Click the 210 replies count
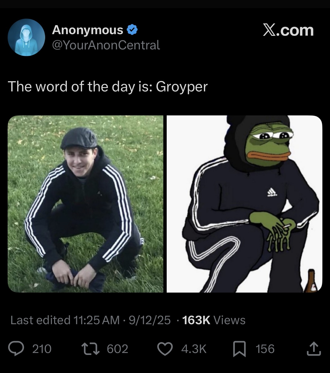This screenshot has width=330, height=373. (x=42, y=349)
